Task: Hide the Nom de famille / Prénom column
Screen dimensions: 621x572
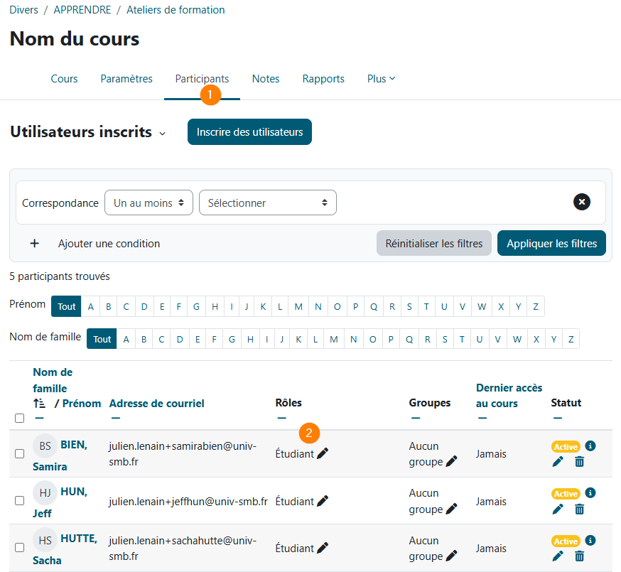Action: 39,418
